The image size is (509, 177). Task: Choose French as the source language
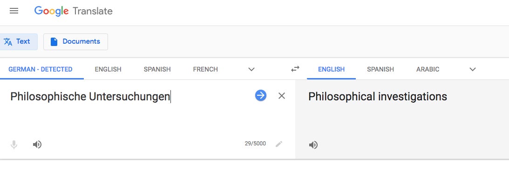point(205,69)
